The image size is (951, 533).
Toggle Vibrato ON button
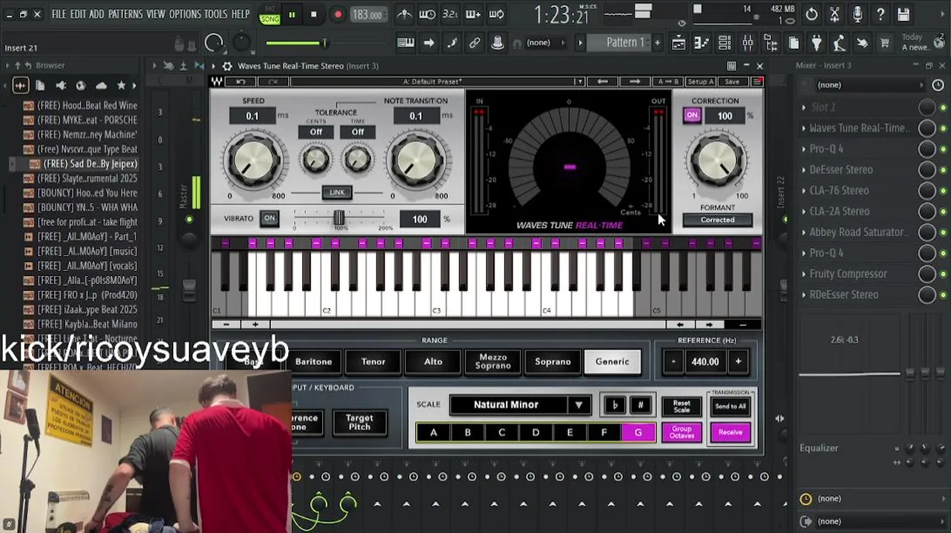(270, 218)
